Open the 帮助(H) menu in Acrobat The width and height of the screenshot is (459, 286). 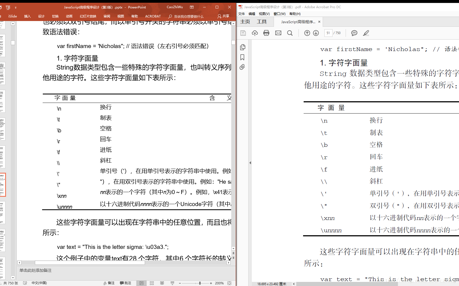[x=295, y=14]
